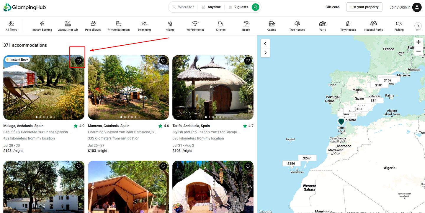Filter by Private Bathroom
This screenshot has width=425, height=213.
(119, 26)
